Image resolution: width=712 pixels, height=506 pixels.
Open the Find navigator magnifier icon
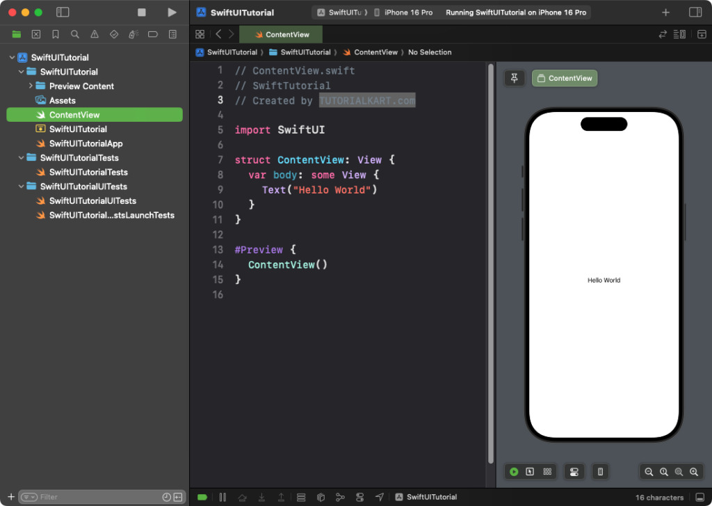tap(75, 34)
